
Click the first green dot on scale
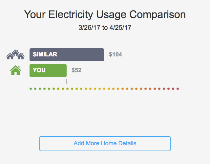coord(31,89)
